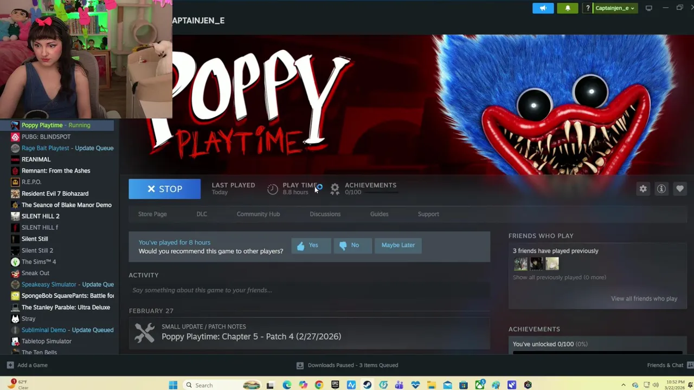Click the Stray cat game icon
Viewport: 694px width, 390px height.
(x=15, y=318)
